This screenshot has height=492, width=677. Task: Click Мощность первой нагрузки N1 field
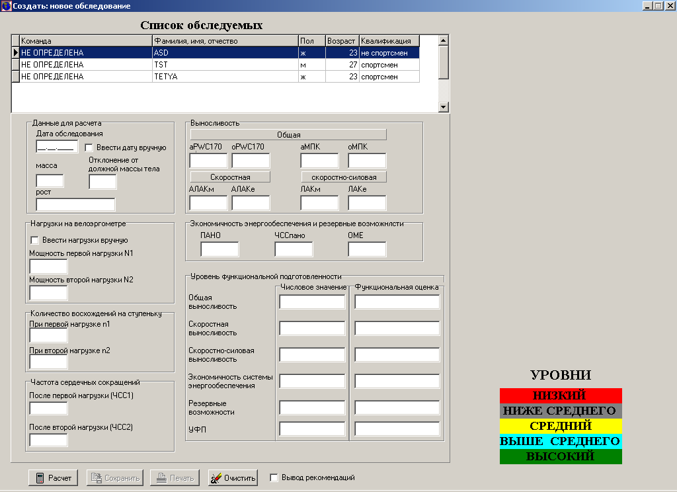(48, 266)
